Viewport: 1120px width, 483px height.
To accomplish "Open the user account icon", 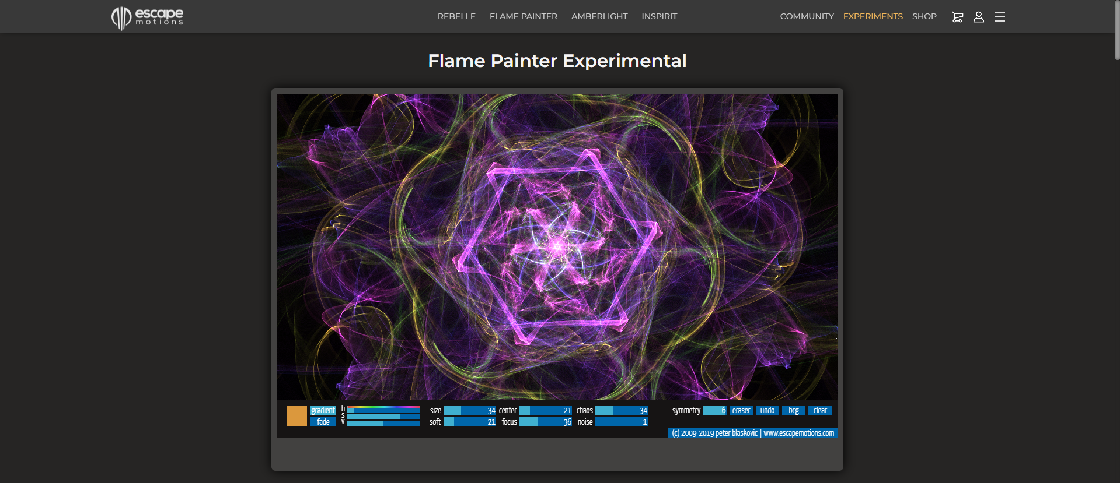I will 979,17.
